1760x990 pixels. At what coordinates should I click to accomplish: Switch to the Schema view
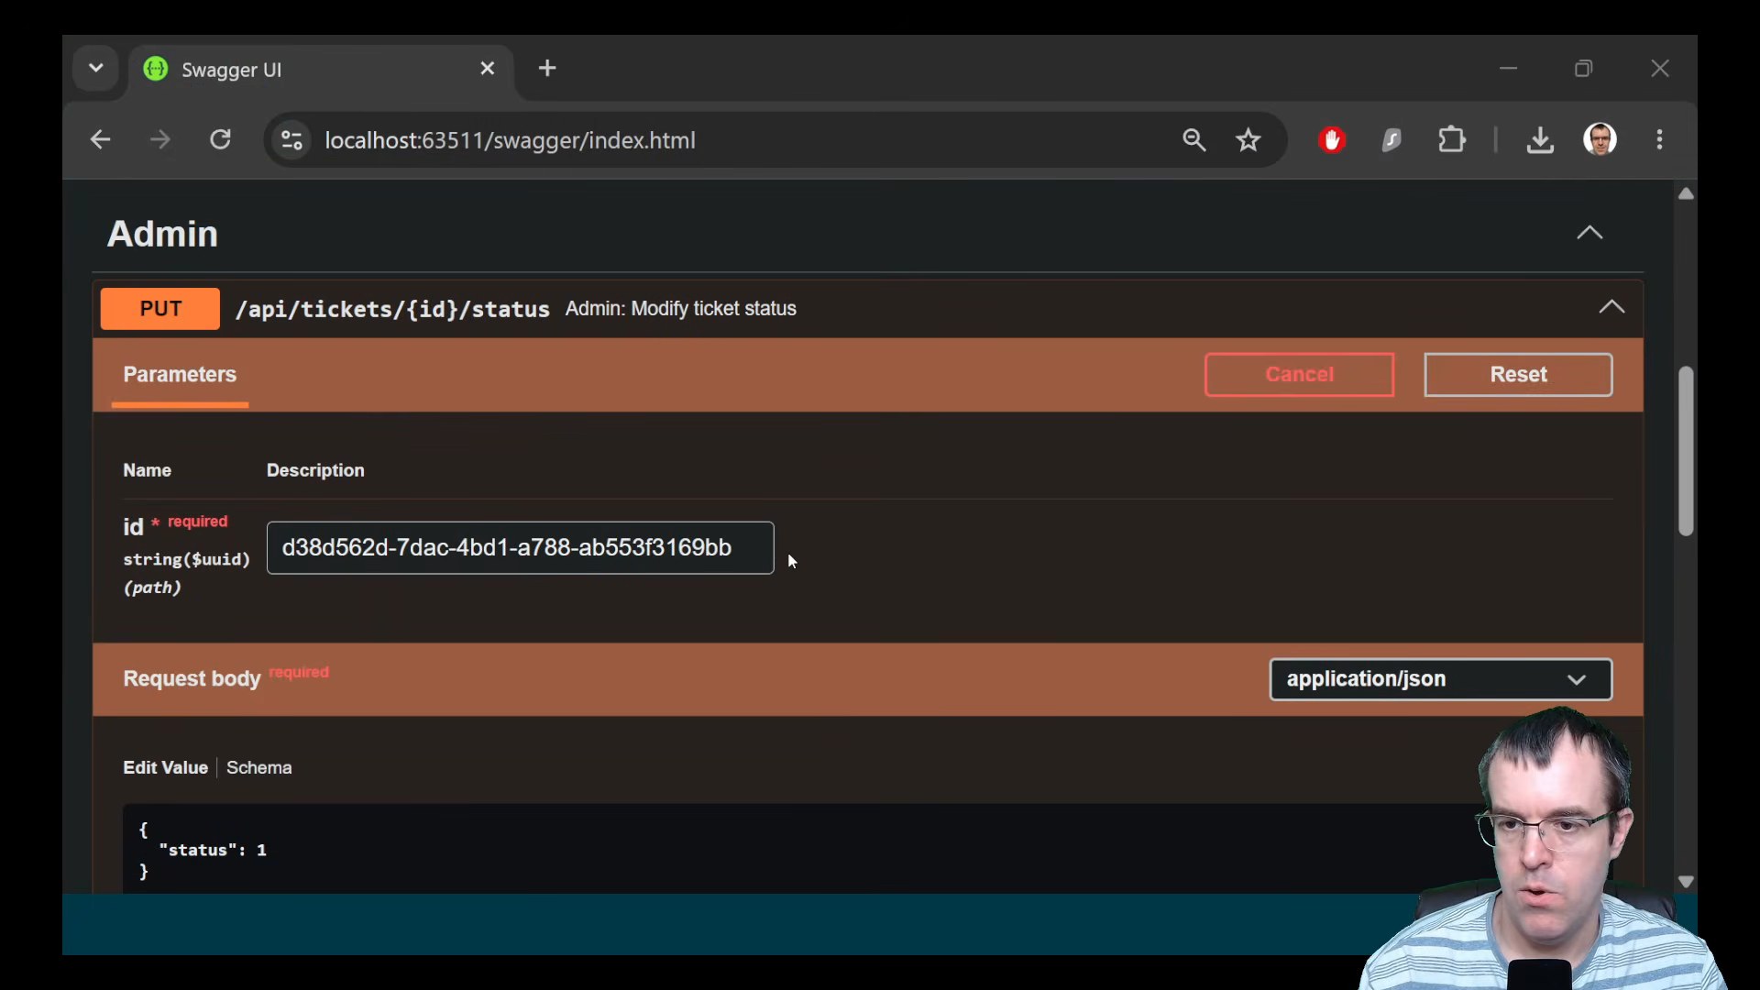tap(259, 767)
